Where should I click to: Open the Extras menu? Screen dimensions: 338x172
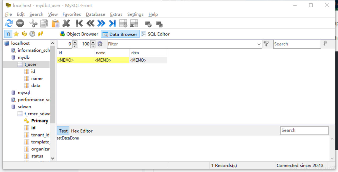(116, 14)
